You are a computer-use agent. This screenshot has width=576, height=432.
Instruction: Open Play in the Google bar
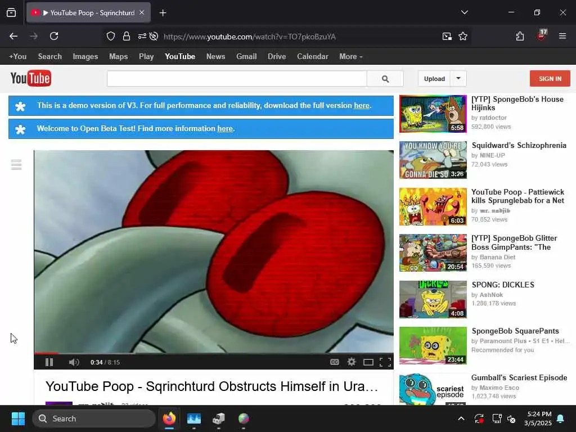pyautogui.click(x=146, y=57)
